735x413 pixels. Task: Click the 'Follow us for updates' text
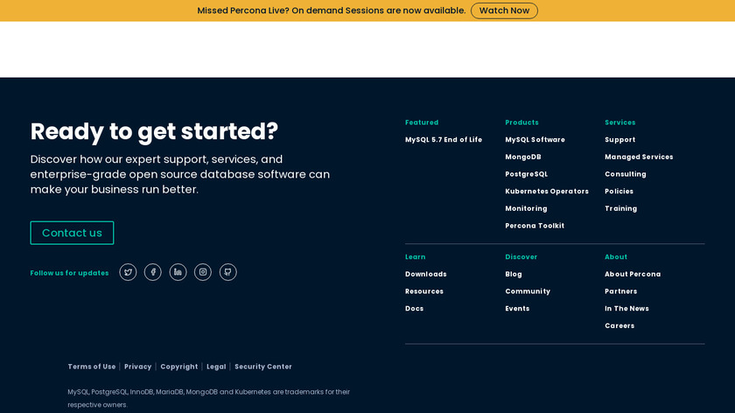[x=69, y=273]
